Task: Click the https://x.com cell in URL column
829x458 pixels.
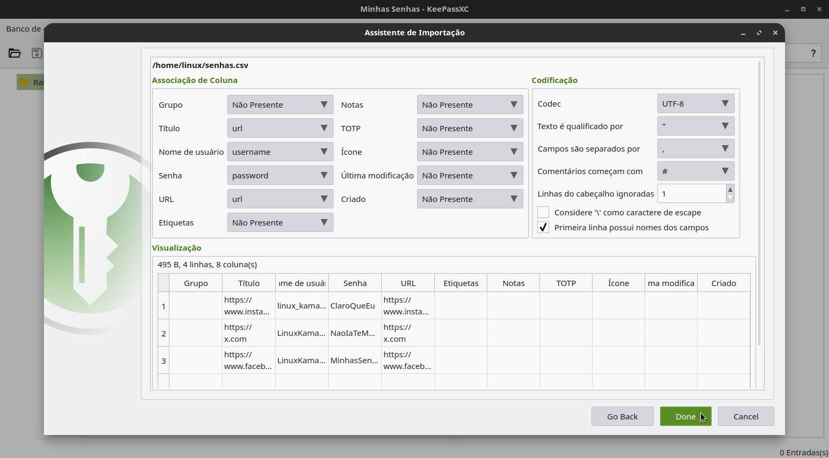Action: [x=408, y=333]
